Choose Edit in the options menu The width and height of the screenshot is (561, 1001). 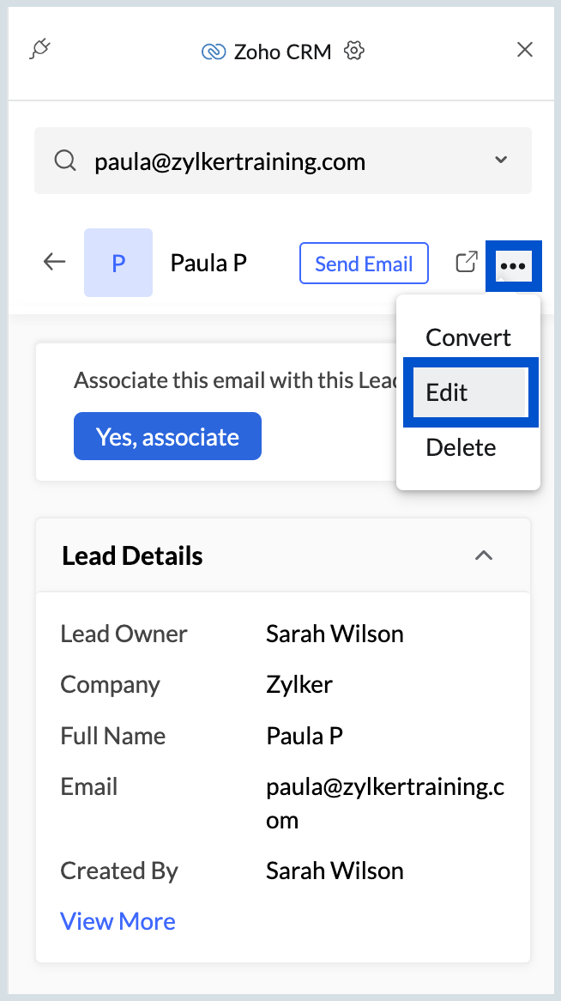(x=468, y=392)
